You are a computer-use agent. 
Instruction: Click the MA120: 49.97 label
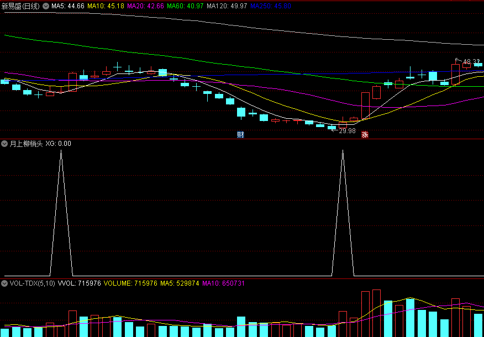227,6
